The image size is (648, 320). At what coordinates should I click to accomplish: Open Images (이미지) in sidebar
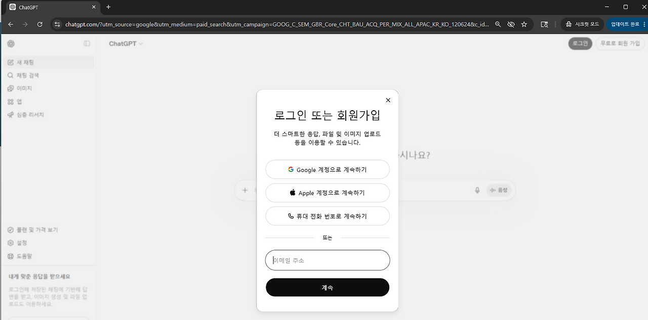pos(49,88)
